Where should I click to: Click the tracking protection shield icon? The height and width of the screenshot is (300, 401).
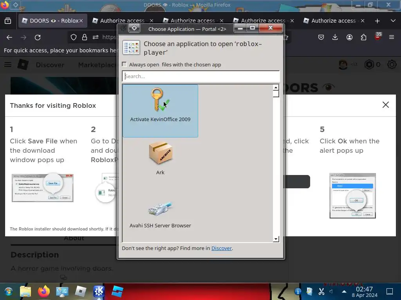74,37
